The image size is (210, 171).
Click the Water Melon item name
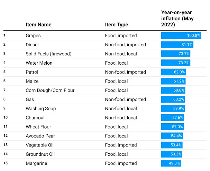(37, 63)
